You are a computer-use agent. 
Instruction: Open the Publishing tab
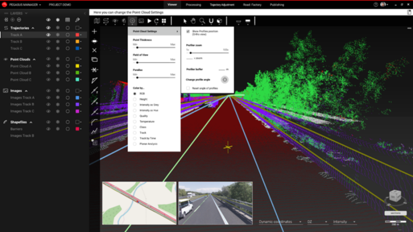[x=277, y=4]
